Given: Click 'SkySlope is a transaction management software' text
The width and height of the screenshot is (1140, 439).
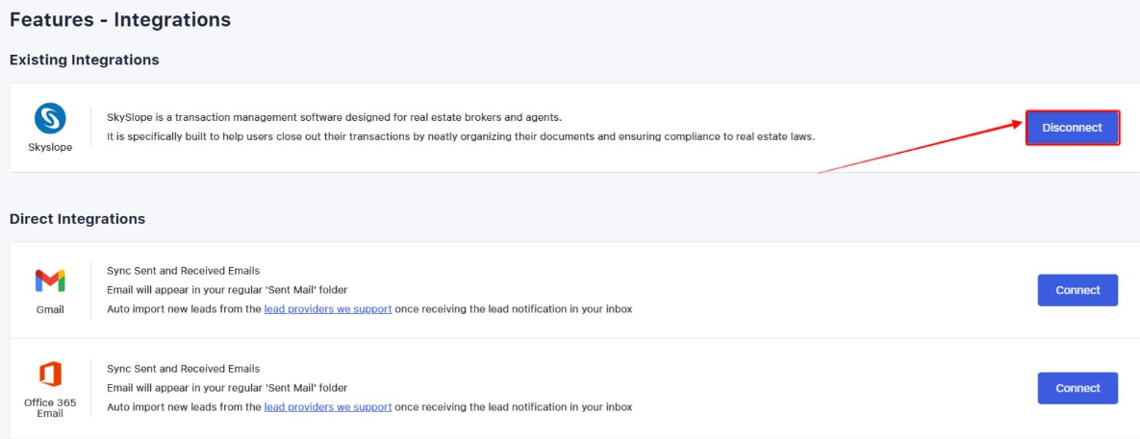Looking at the screenshot, I should click(335, 117).
